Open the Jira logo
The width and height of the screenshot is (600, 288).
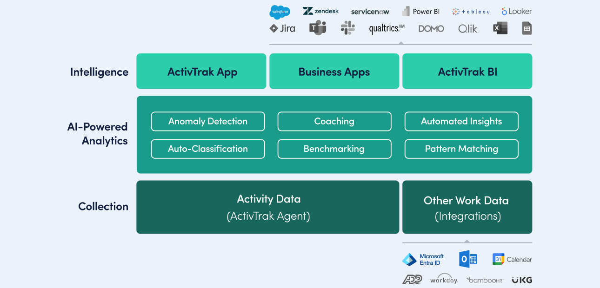point(282,28)
